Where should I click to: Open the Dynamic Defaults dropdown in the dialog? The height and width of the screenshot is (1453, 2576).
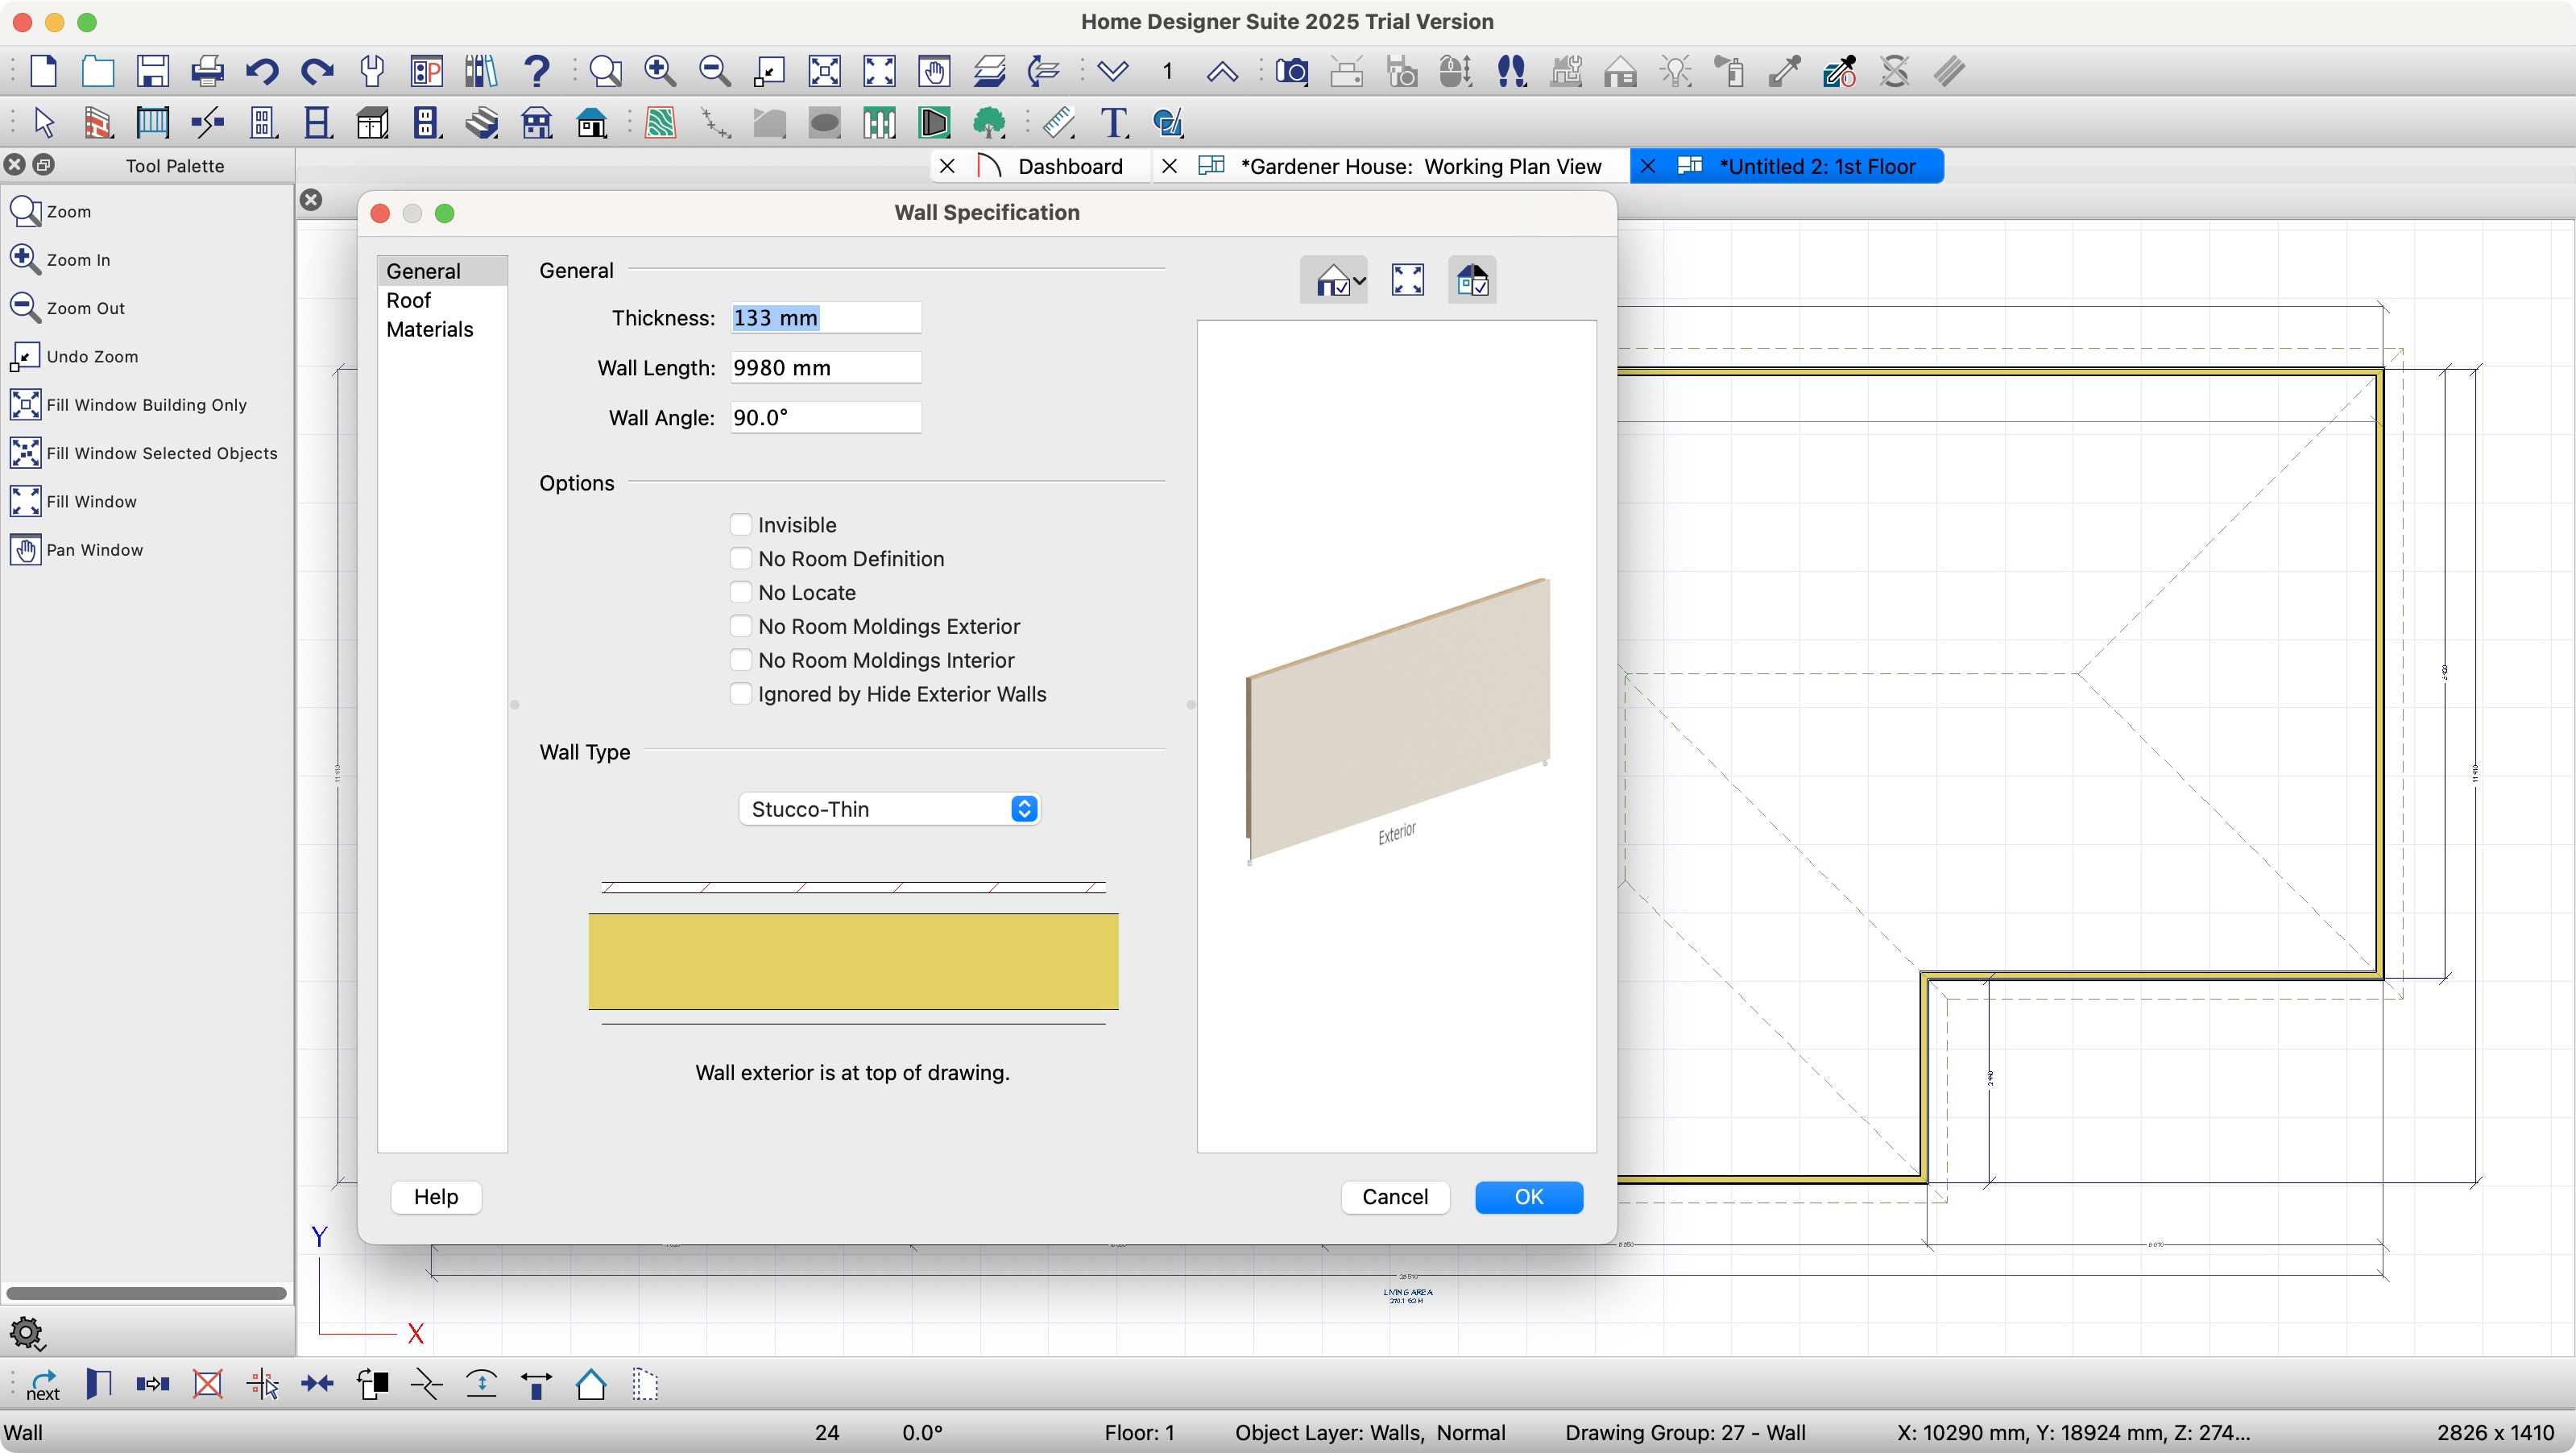pyautogui.click(x=1334, y=280)
